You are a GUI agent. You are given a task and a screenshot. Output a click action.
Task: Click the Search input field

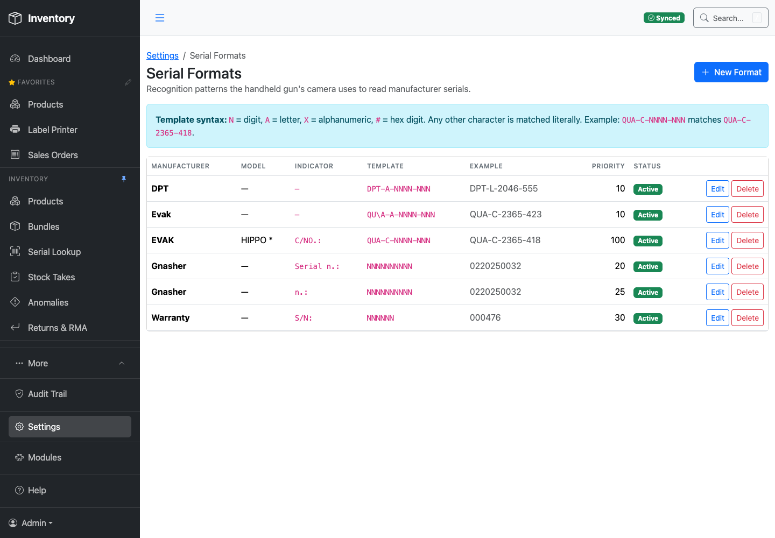coord(730,18)
